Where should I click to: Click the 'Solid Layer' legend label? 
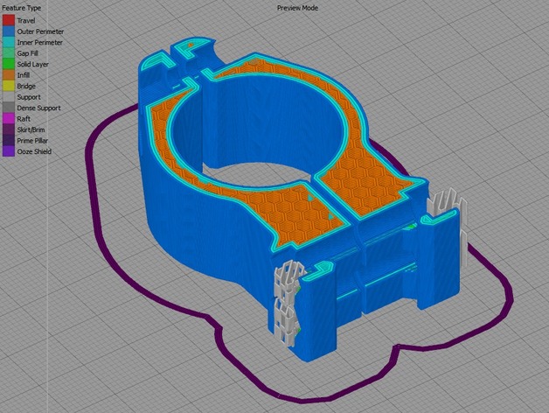pyautogui.click(x=32, y=64)
